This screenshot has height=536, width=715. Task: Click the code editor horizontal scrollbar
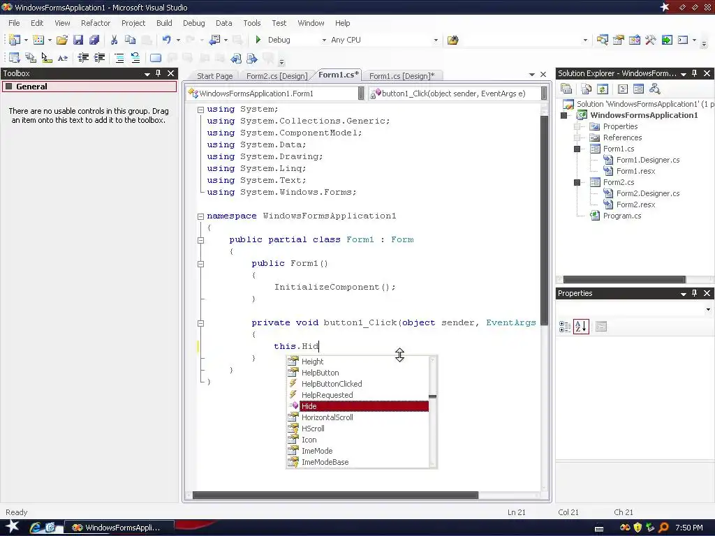tap(336, 496)
